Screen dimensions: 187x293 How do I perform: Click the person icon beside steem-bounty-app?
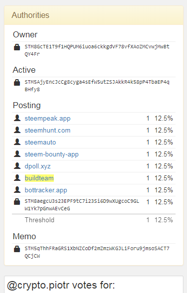coord(17,154)
